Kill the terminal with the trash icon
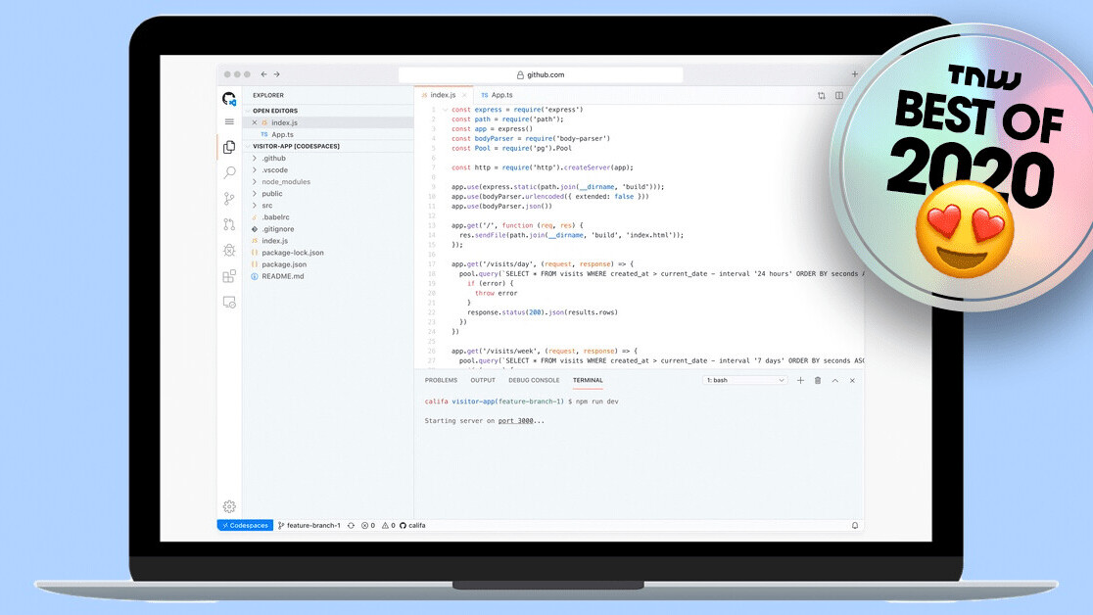Screen dimensions: 1093x615 (x=818, y=380)
